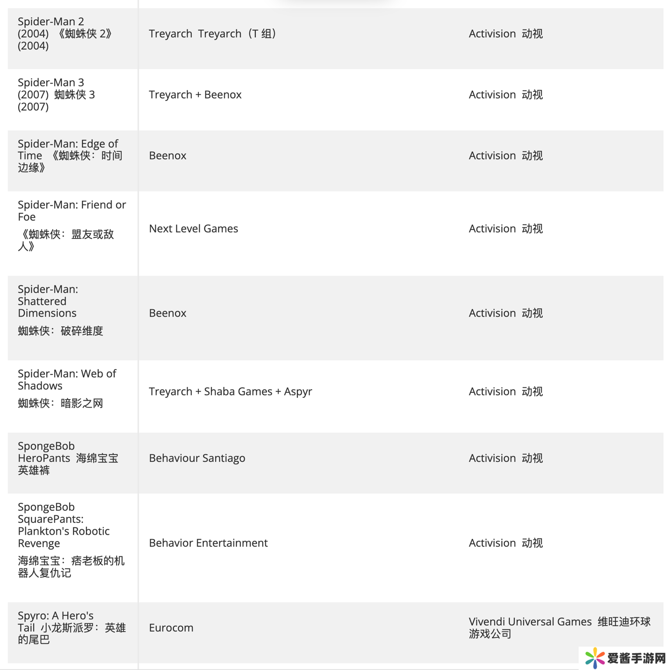Select Spyro: A Hero's Tail title
Viewport: 672px width, 670px height.
pyautogui.click(x=72, y=628)
